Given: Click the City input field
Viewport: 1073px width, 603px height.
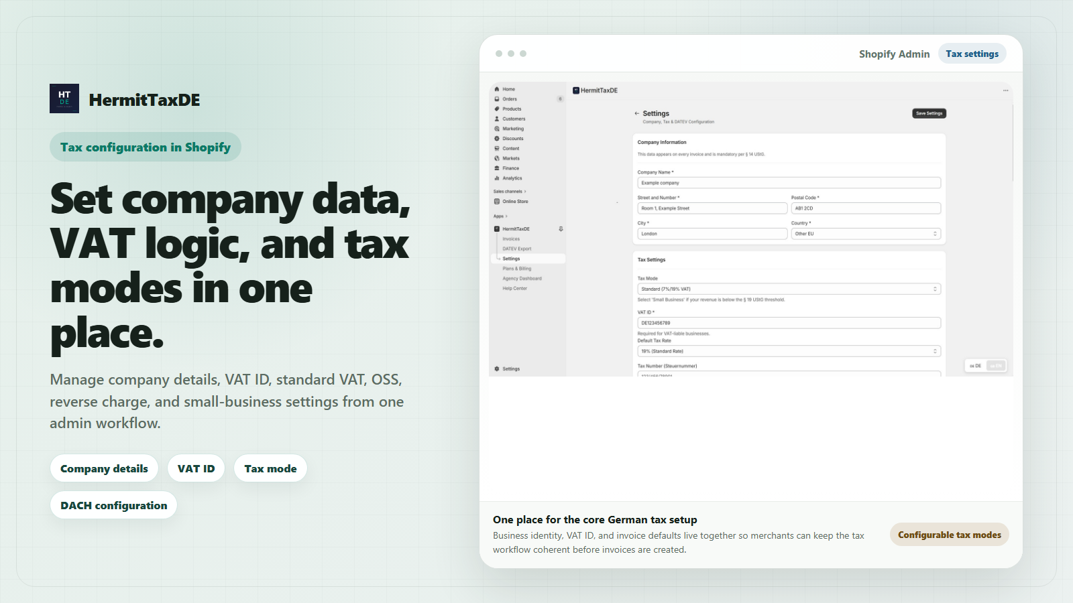Looking at the screenshot, I should [x=712, y=234].
